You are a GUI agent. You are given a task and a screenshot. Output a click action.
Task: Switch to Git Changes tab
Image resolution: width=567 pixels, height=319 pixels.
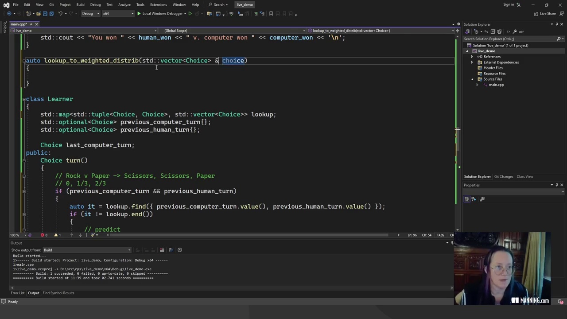(x=504, y=177)
